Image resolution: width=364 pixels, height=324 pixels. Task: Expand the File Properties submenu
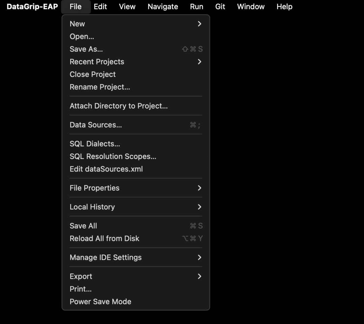click(136, 188)
